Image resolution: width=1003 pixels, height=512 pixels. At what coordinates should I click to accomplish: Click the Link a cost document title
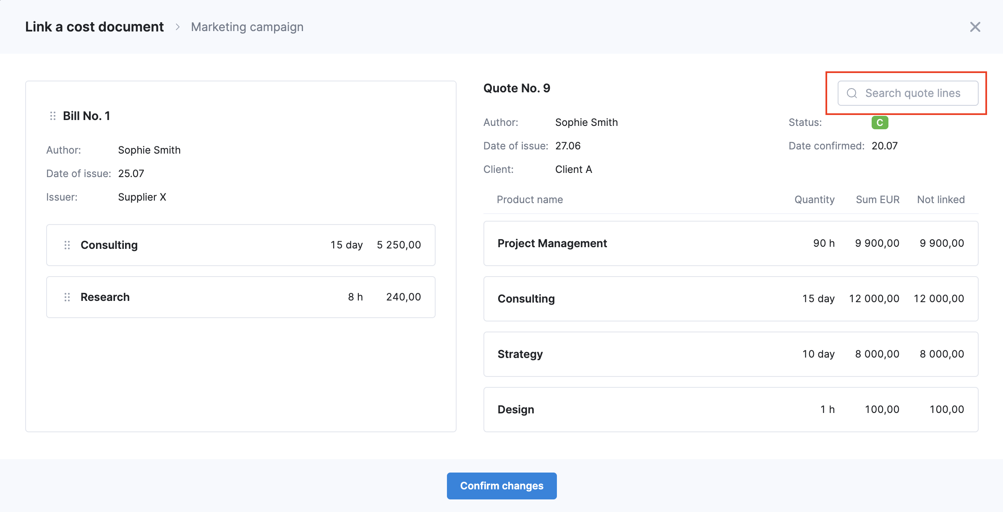coord(94,27)
